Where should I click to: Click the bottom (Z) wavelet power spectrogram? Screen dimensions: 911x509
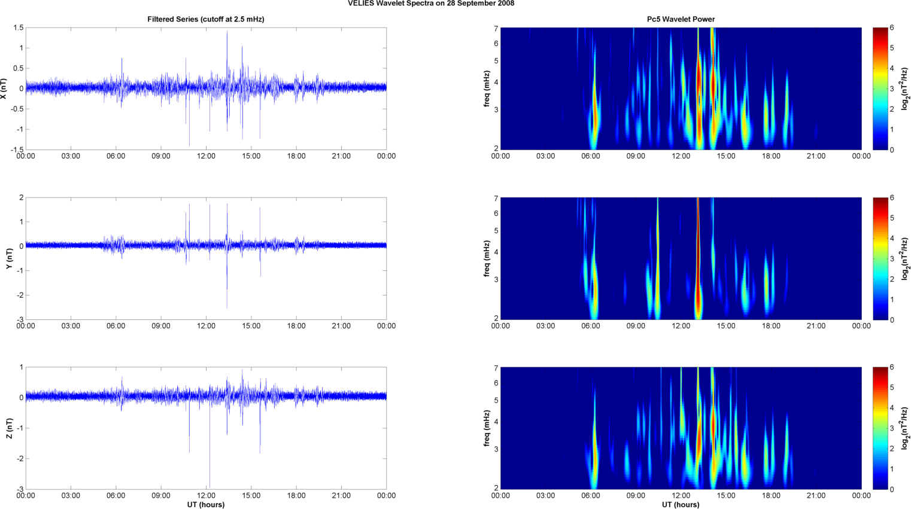[681, 428]
